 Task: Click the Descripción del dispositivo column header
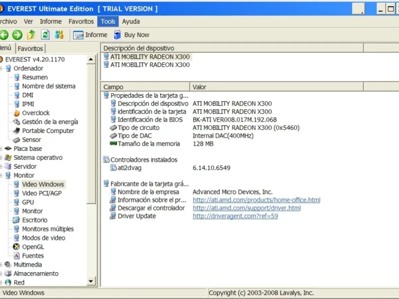point(232,48)
